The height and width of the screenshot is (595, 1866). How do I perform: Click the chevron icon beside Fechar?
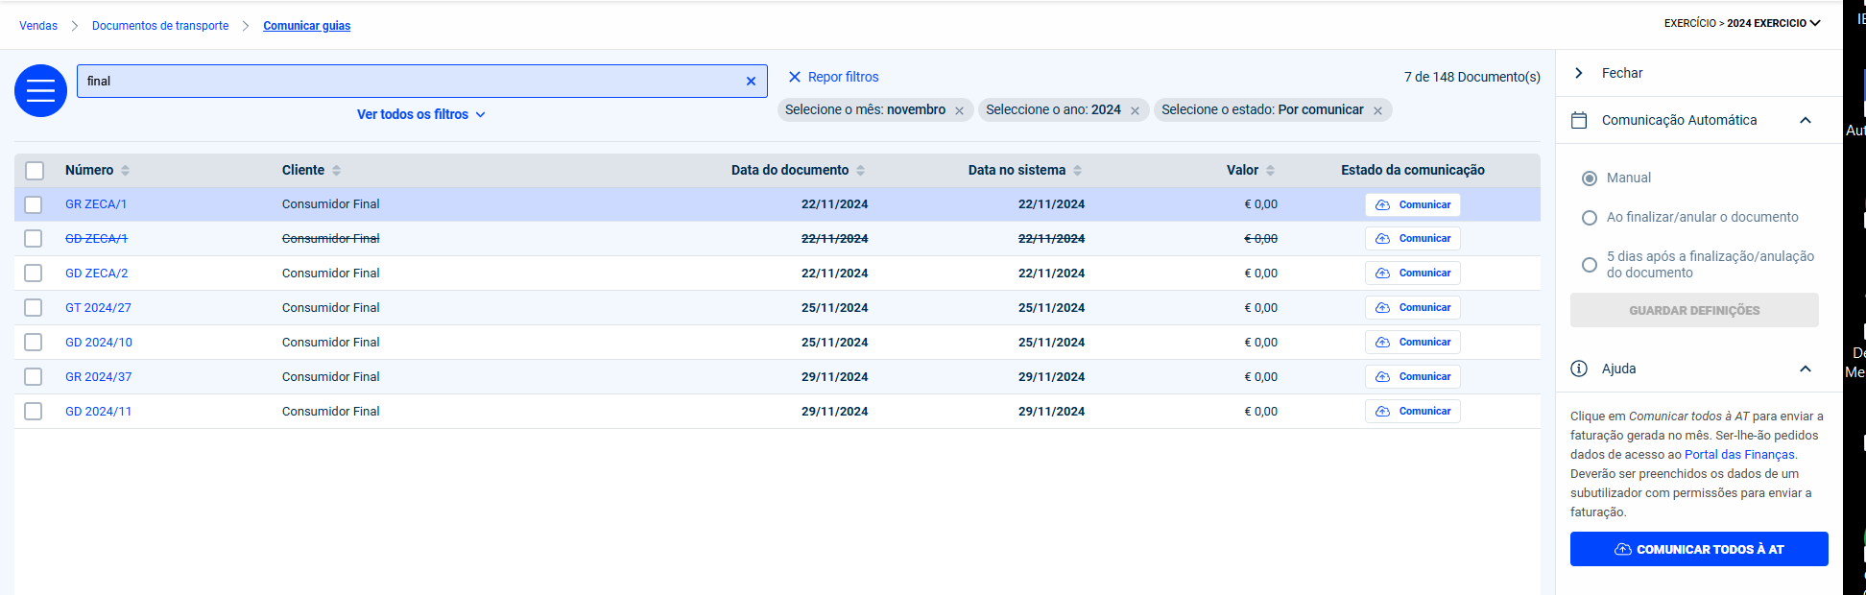click(x=1579, y=73)
